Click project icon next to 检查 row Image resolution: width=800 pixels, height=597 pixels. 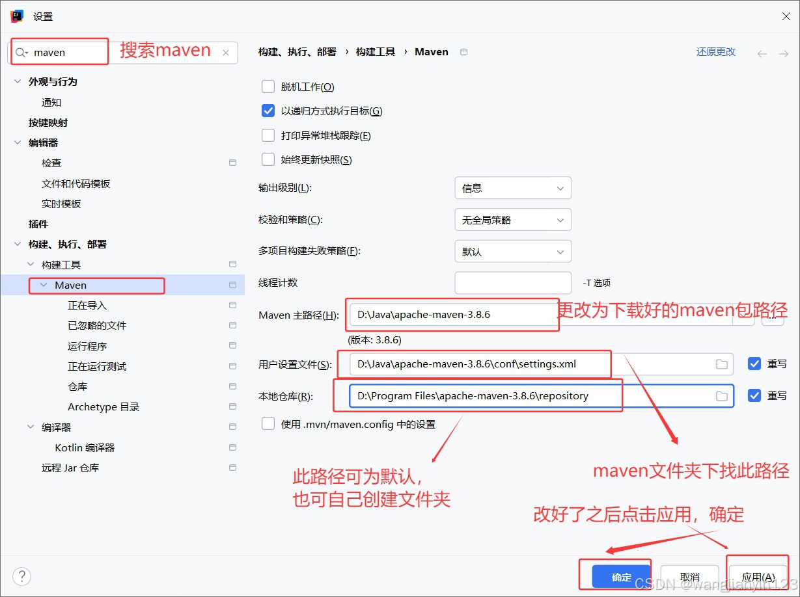(x=232, y=163)
